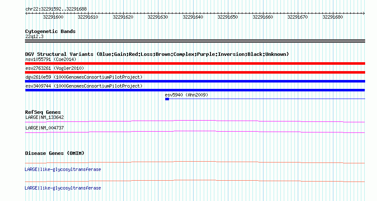Click the gray 22q12.3 cytoband bar
The image size is (377, 201).
[x=195, y=41]
